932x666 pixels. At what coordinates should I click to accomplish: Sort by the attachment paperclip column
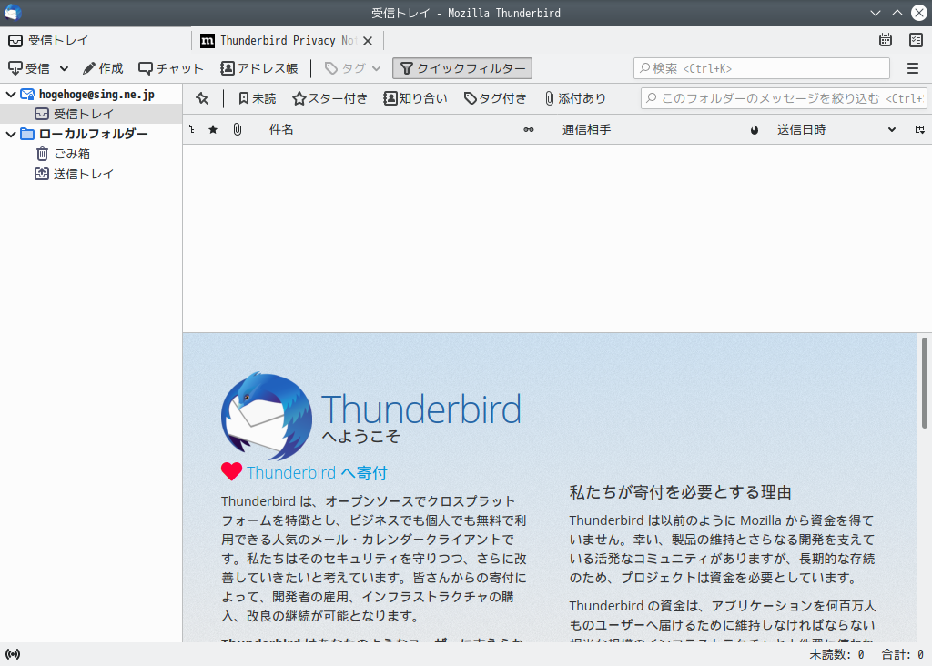click(238, 129)
